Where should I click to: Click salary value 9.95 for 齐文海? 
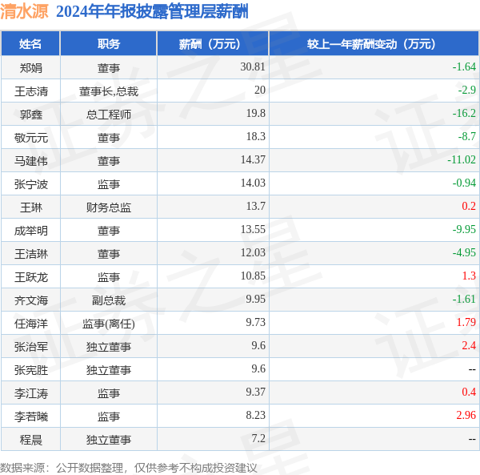256,300
